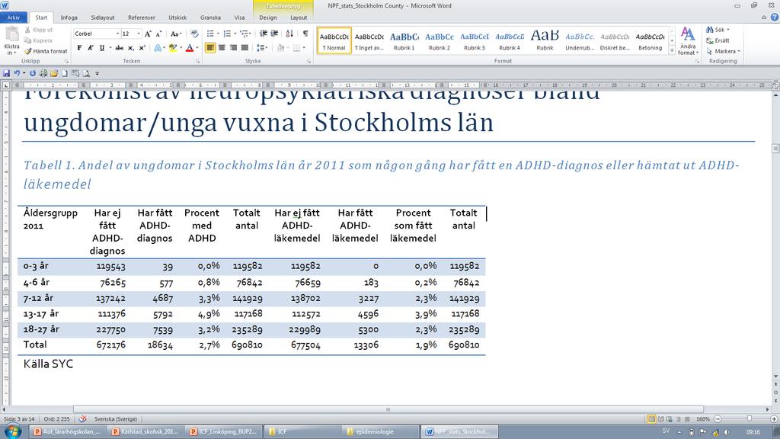Image resolution: width=780 pixels, height=439 pixels.
Task: Click the Klistra in paste button
Action: [x=11, y=40]
